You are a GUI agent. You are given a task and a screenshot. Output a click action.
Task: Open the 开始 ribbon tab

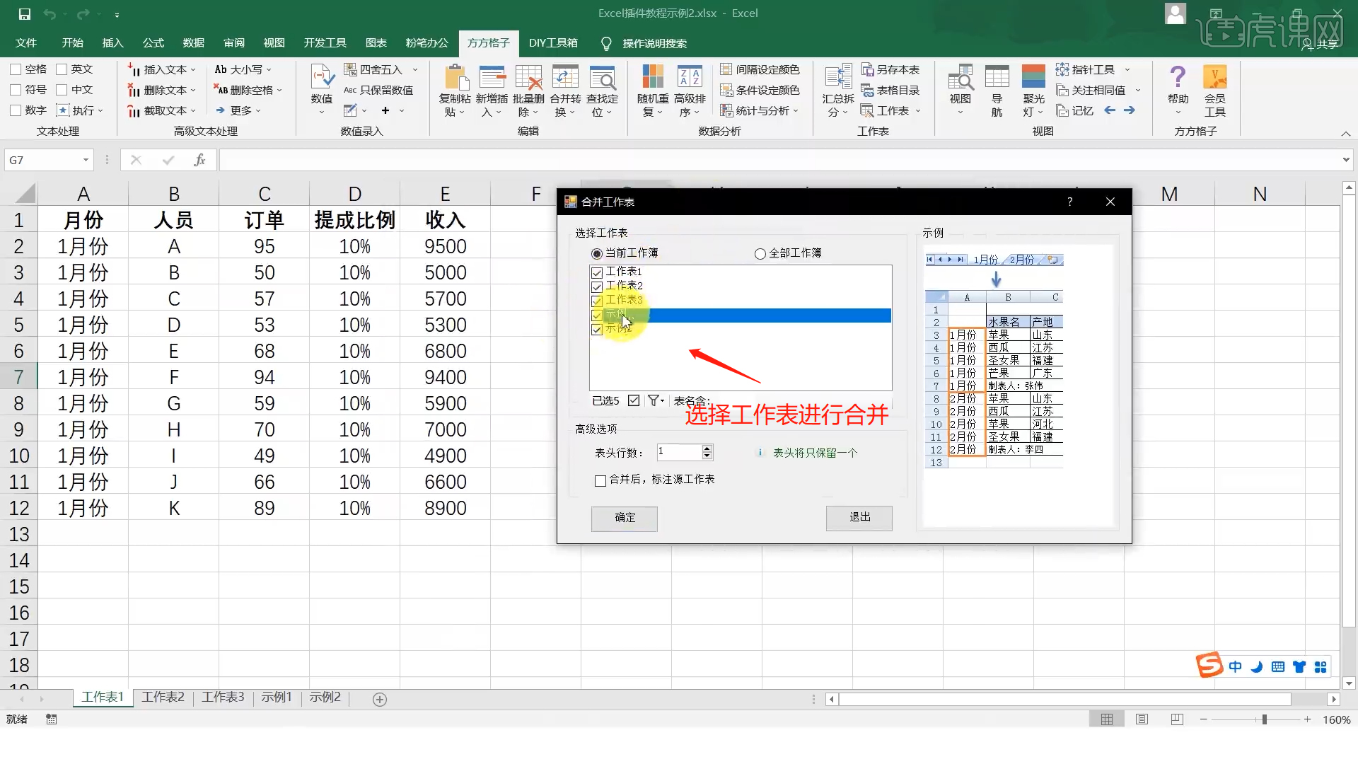pos(72,43)
